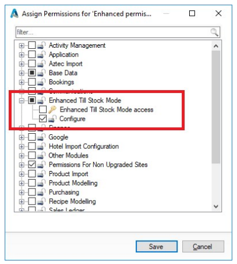
Task: Click the padlock icon next to Configure
Action: (x=52, y=119)
